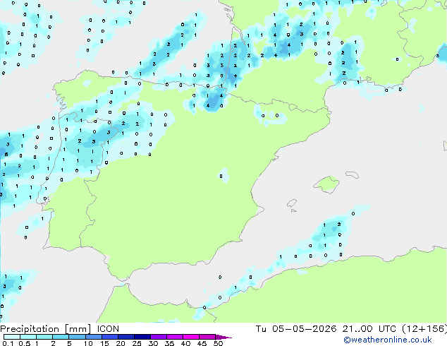
Task: Click the 40–45 mm magenta legend swatch
Action: click(x=191, y=337)
